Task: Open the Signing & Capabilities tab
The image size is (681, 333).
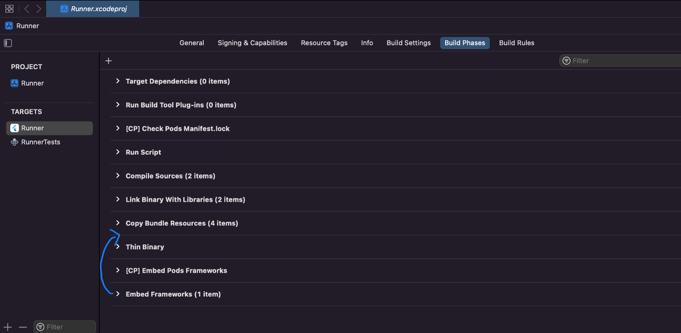Action: tap(252, 43)
